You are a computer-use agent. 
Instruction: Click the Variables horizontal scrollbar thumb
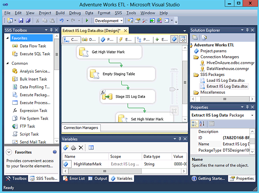click(105, 171)
